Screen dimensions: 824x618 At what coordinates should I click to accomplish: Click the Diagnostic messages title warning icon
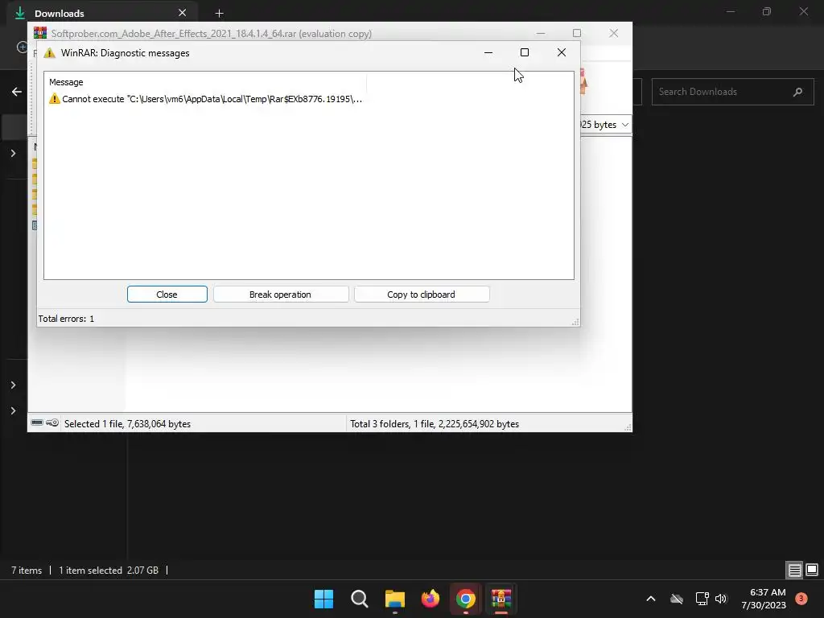tap(49, 53)
